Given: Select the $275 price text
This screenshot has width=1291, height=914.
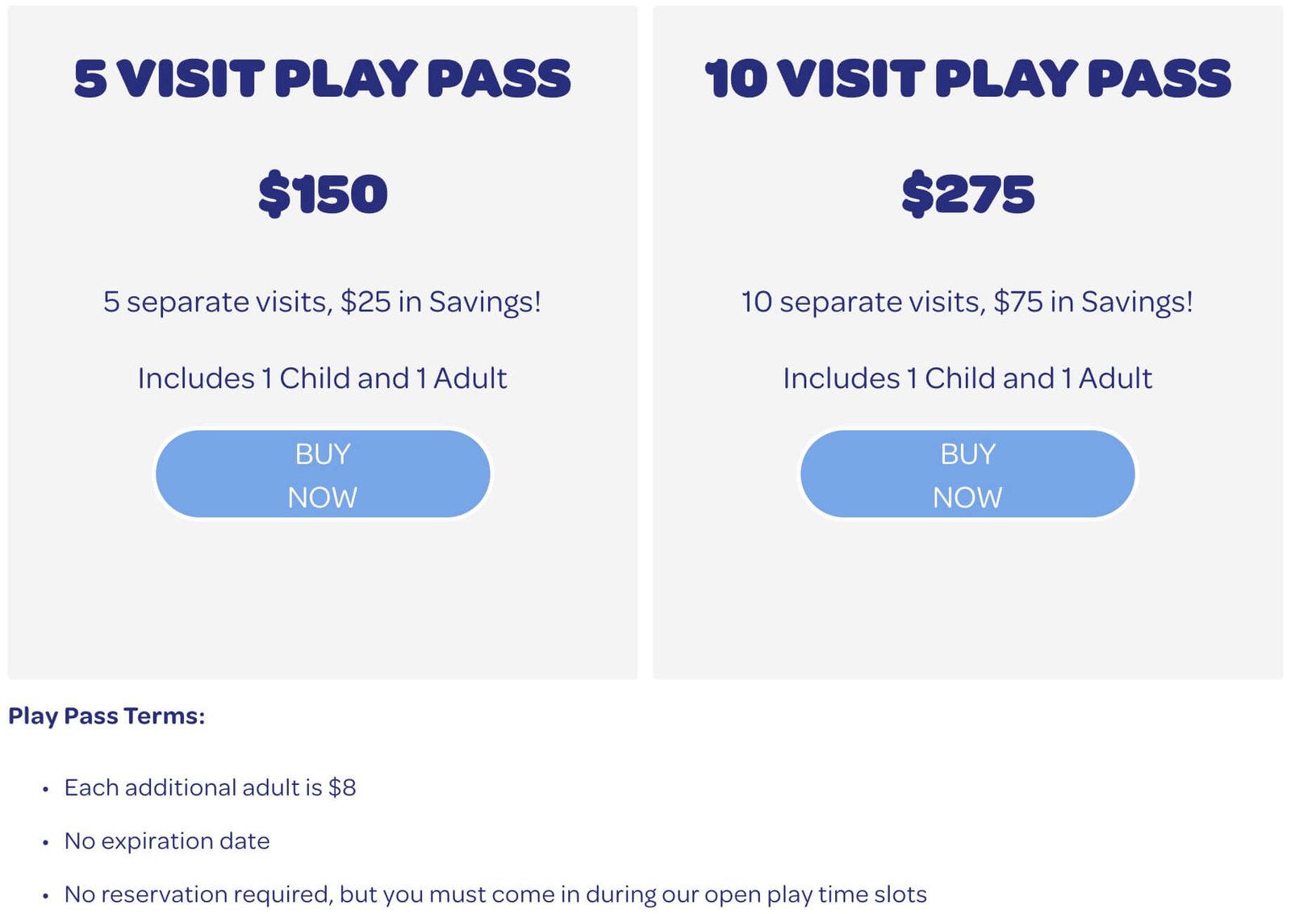Looking at the screenshot, I should click(x=967, y=194).
